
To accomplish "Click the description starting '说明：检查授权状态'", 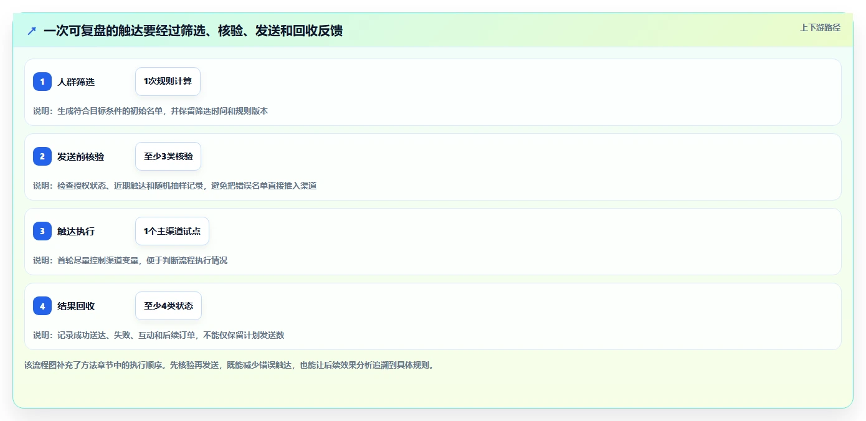I will pyautogui.click(x=174, y=186).
